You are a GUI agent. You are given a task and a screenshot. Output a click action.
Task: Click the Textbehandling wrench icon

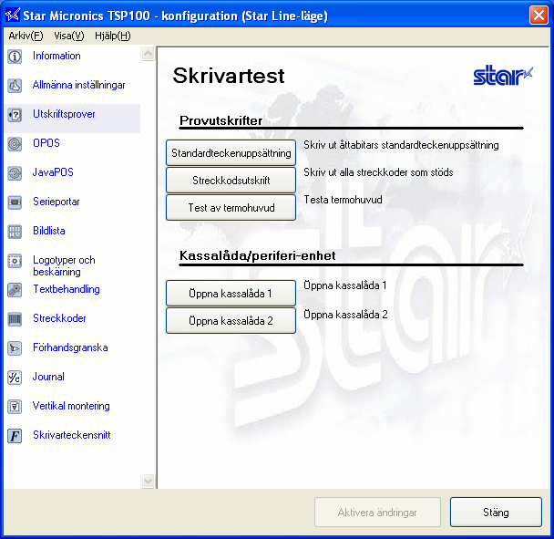15,290
